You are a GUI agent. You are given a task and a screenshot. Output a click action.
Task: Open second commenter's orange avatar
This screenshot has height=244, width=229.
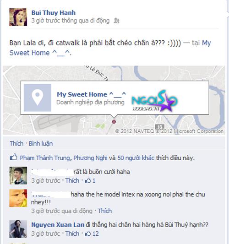18,198
